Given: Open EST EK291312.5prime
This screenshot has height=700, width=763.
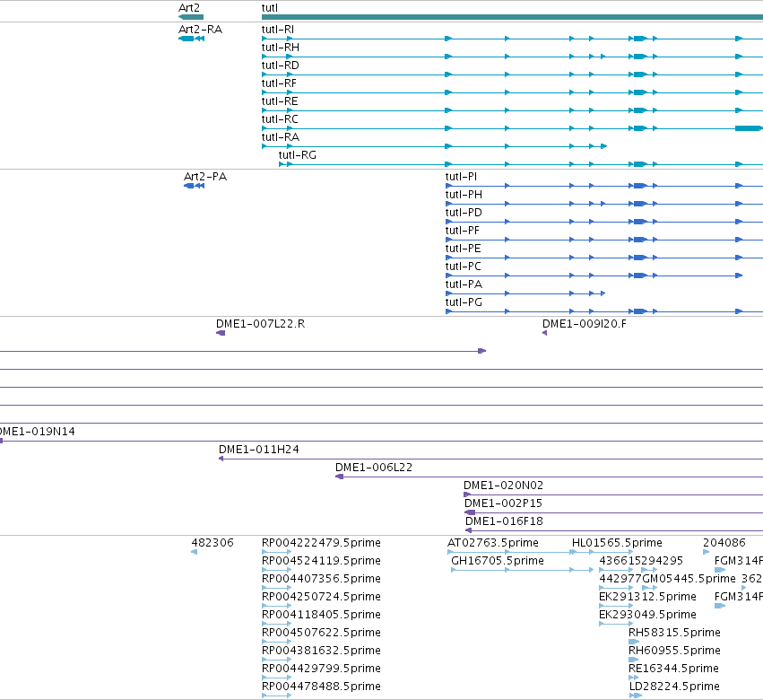Looking at the screenshot, I should tap(647, 597).
